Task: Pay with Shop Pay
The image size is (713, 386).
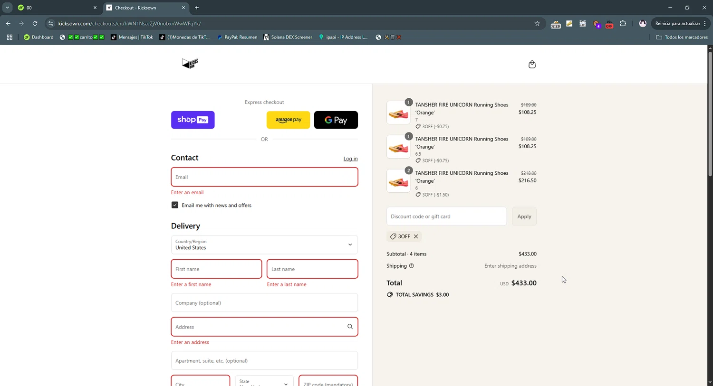Action: click(x=193, y=120)
